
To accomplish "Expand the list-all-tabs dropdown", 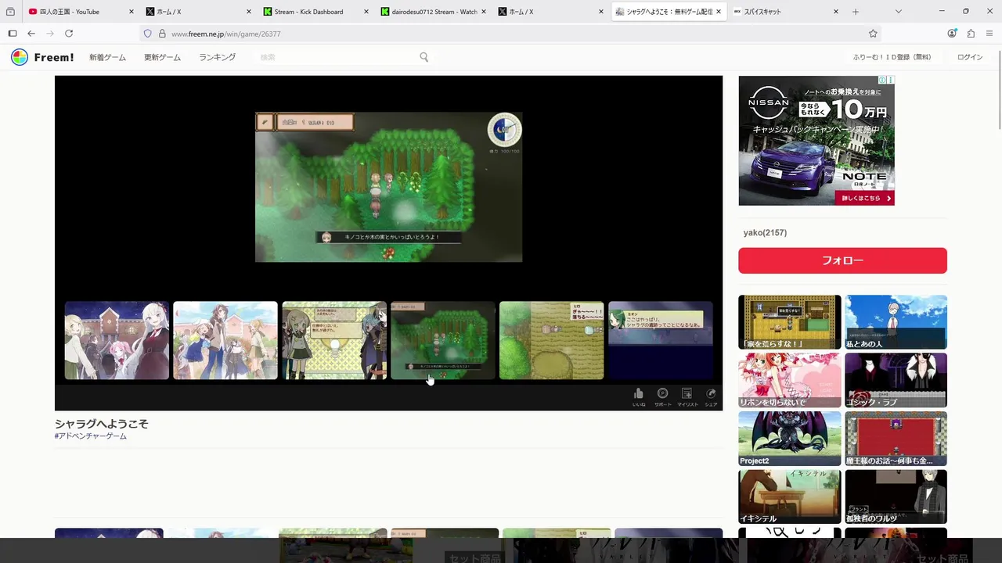I will (898, 12).
